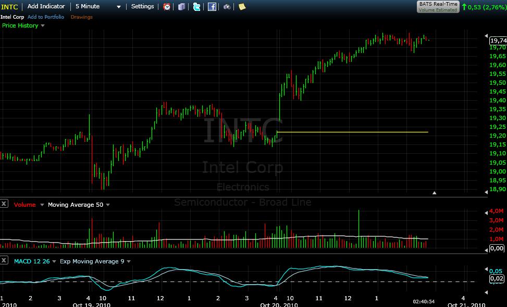The height and width of the screenshot is (307, 507).
Task: Click the white triangle marker under chart
Action: point(434,193)
